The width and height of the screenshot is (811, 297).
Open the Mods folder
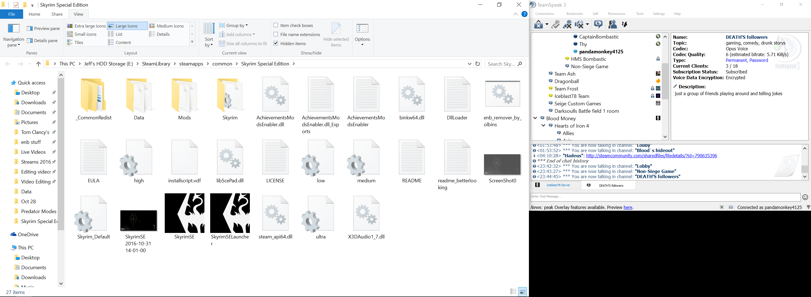click(x=185, y=99)
